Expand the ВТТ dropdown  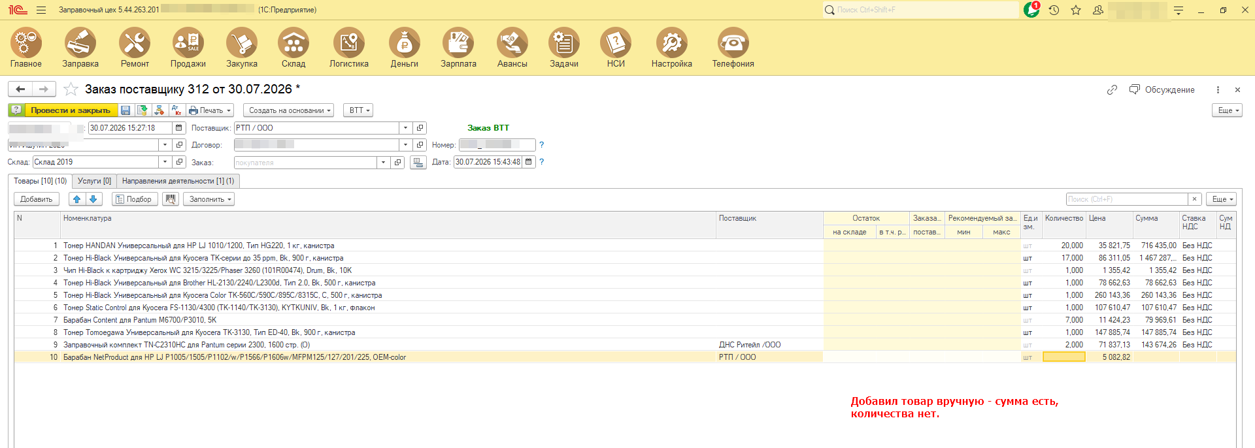click(360, 110)
